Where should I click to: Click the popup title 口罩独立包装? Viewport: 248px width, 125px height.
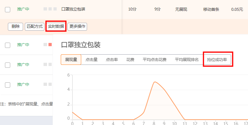click(81, 45)
